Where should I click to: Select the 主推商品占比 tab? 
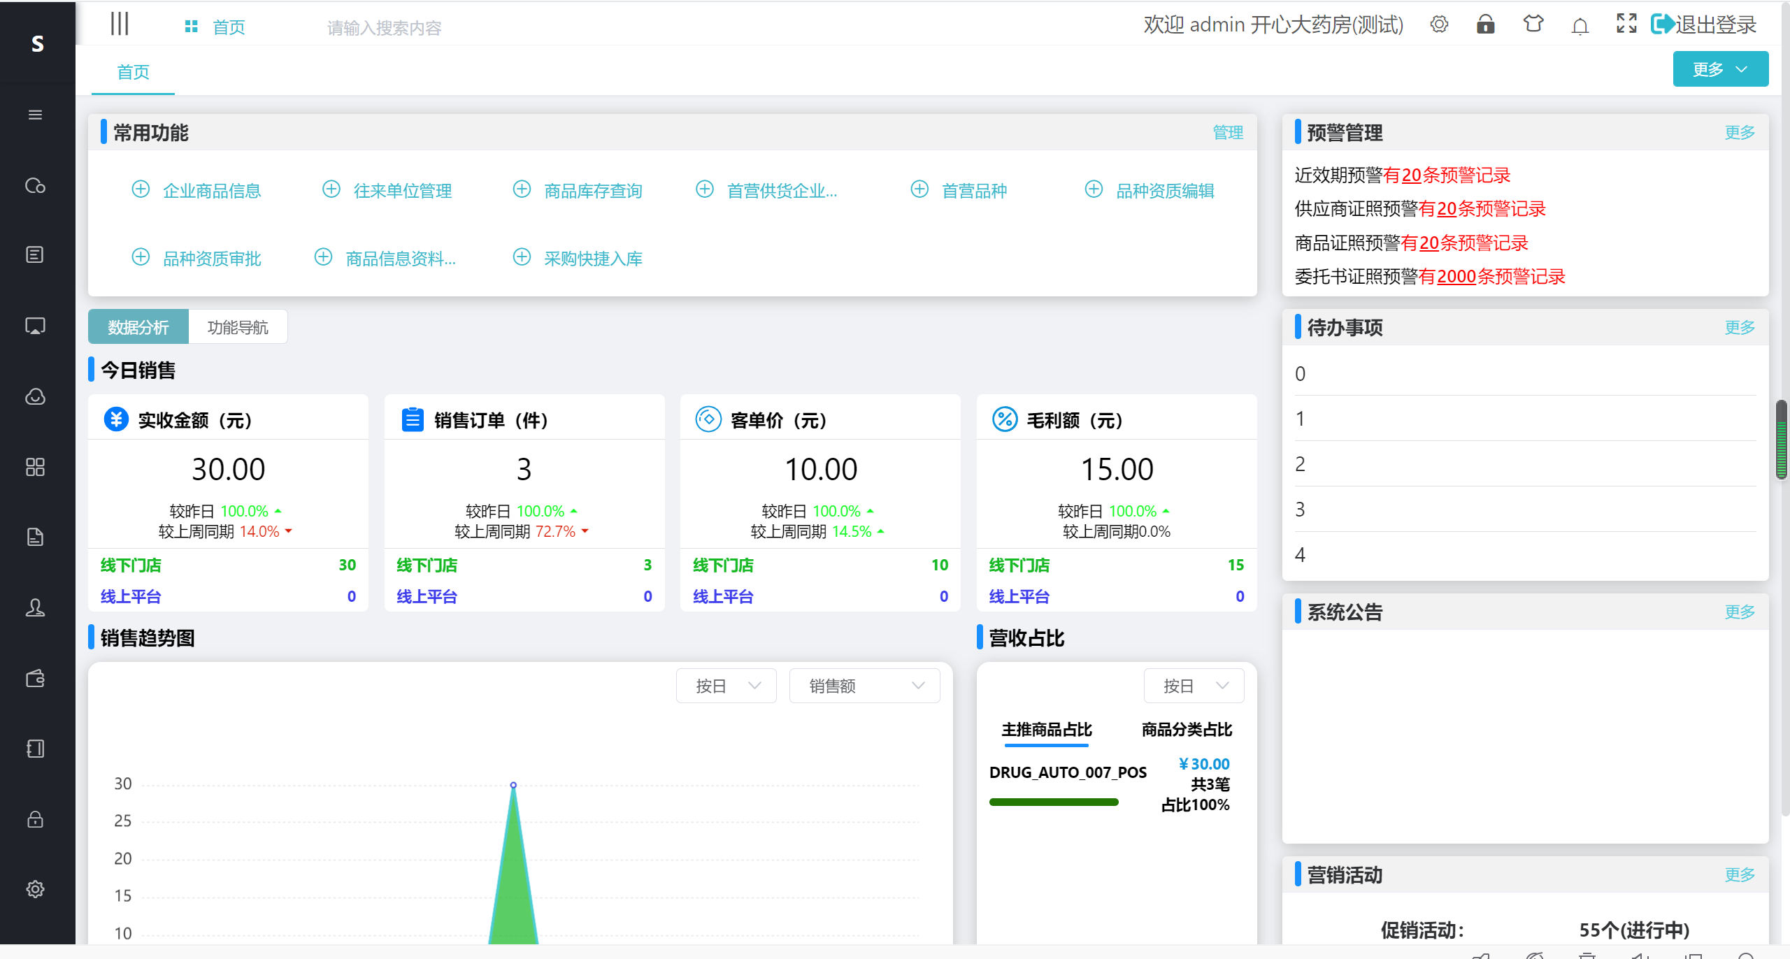click(1046, 730)
